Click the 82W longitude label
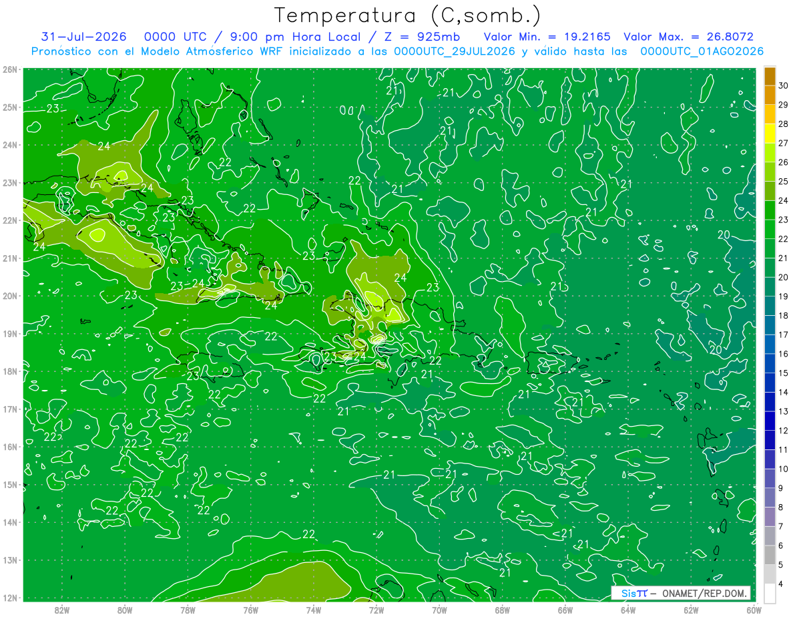Screen dimensions: 801x619 (61, 610)
